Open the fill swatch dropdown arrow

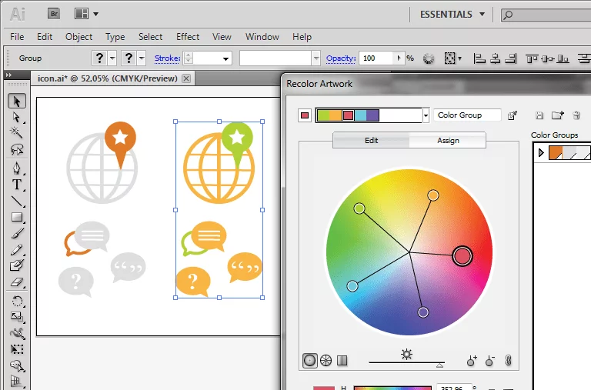(112, 58)
